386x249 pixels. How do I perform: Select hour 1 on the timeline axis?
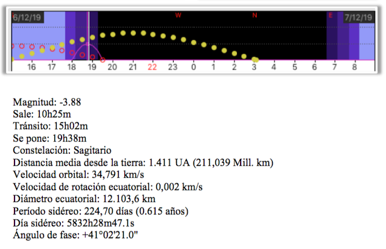tap(214, 67)
